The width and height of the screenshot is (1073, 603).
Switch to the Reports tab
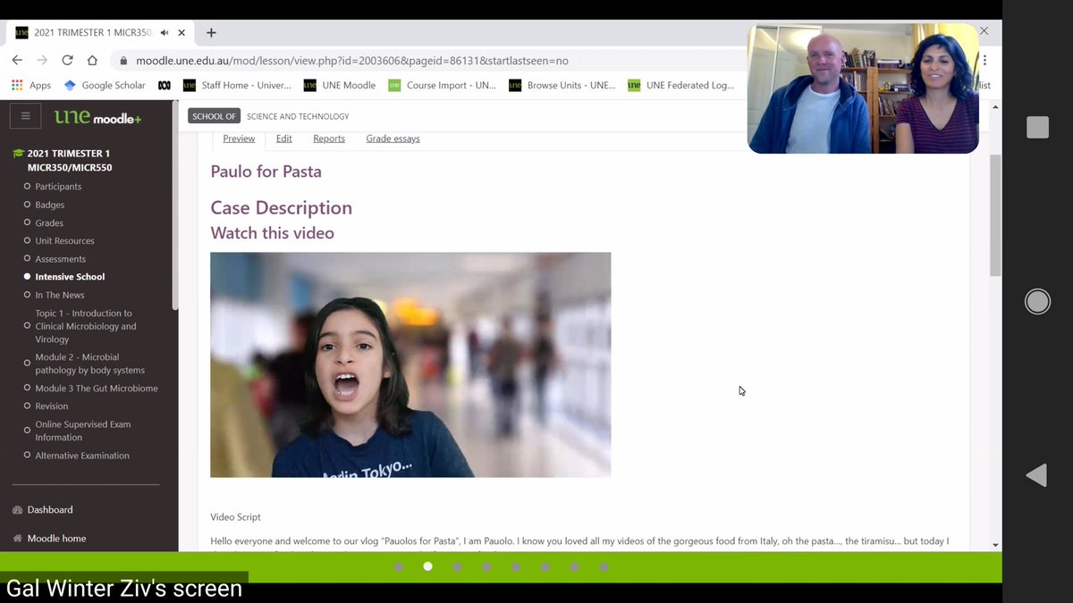tap(329, 138)
